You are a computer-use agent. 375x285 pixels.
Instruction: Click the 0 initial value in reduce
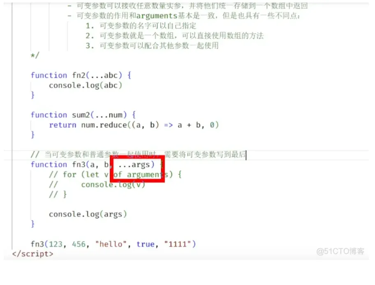(x=212, y=125)
